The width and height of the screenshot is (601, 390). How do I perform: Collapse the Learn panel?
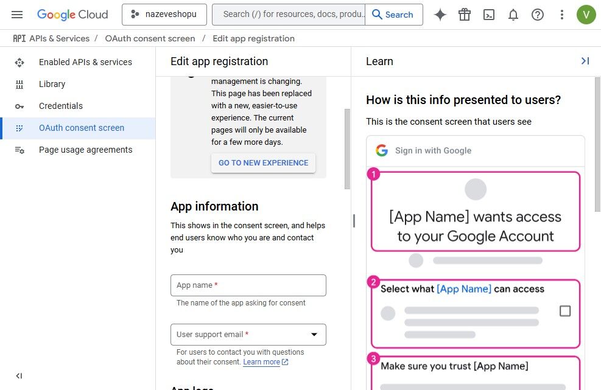tap(585, 61)
